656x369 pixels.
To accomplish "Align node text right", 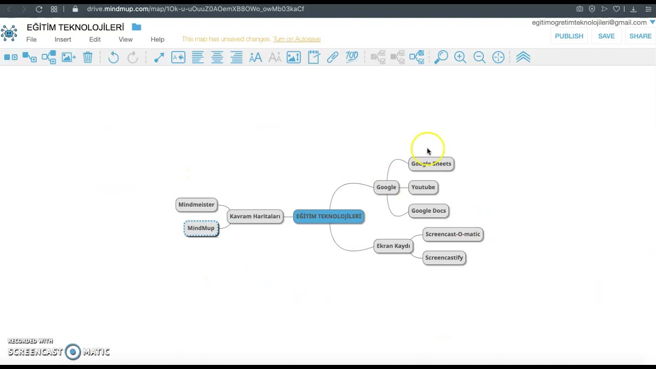I will 236,57.
